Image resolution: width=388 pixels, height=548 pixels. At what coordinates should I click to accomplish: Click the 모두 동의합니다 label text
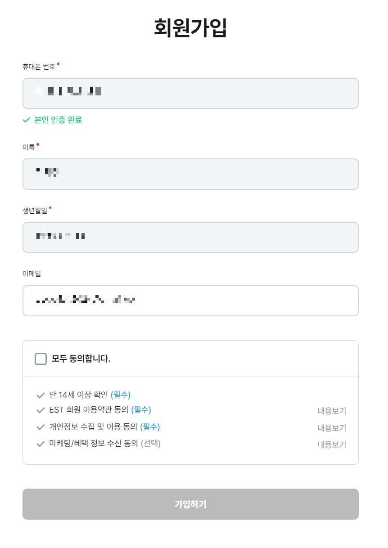pyautogui.click(x=81, y=359)
